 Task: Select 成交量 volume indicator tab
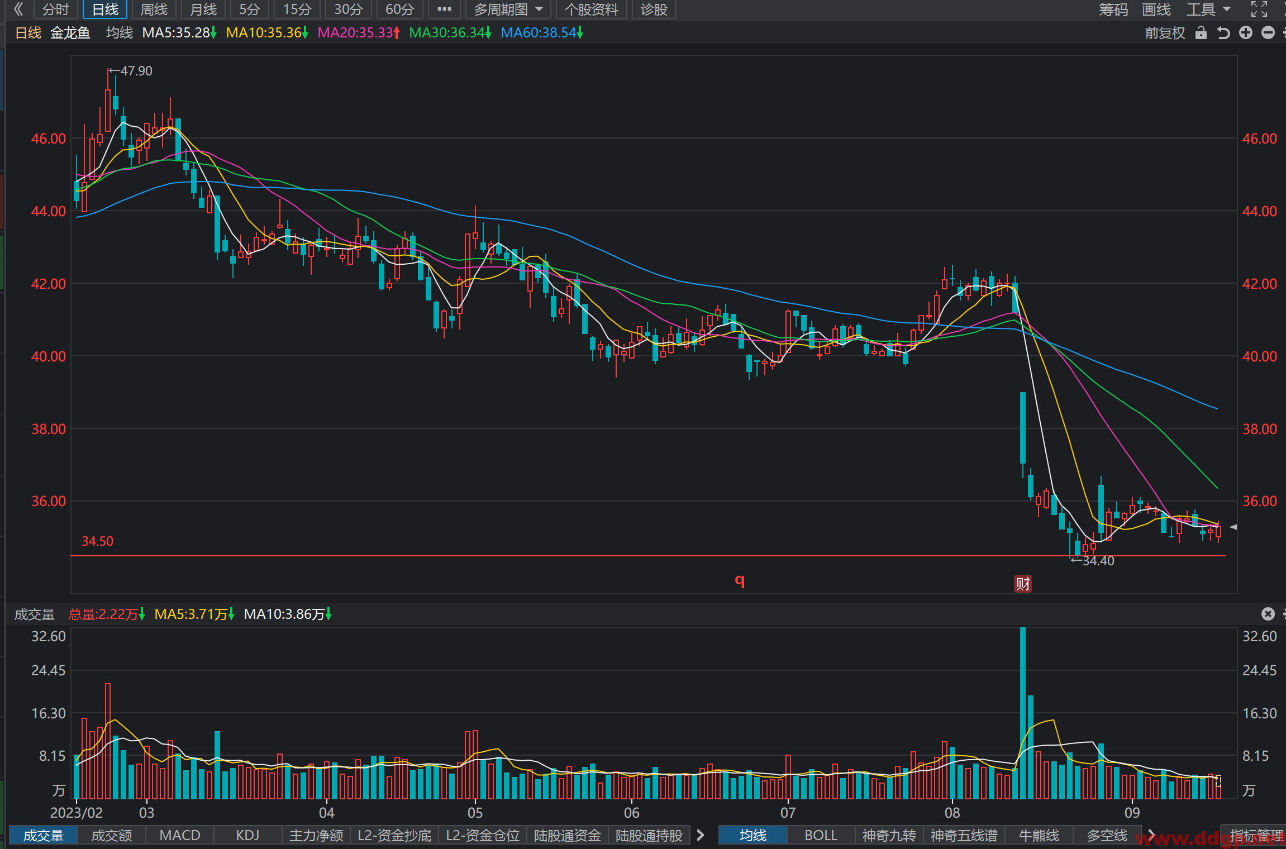tap(44, 836)
